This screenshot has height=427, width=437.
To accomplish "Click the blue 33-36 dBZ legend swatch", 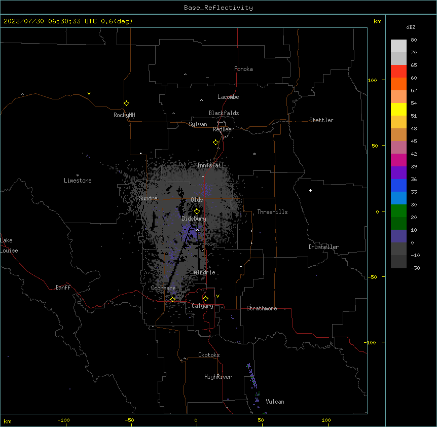I will (x=398, y=185).
